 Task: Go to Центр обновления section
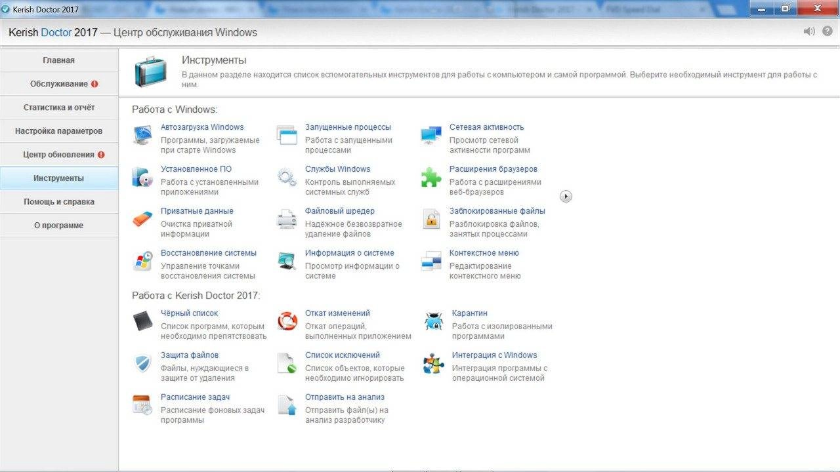point(59,155)
